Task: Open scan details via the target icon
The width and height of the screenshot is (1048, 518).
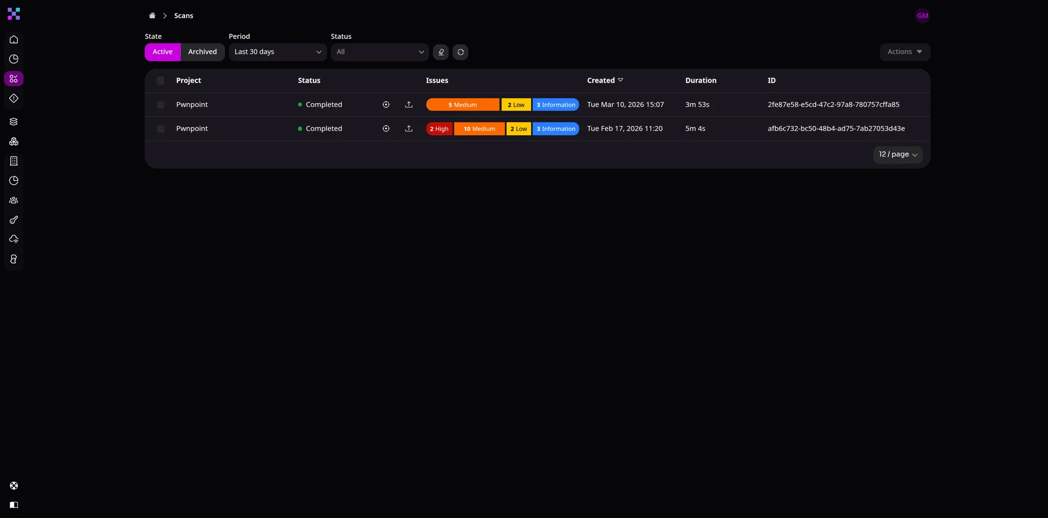Action: (386, 104)
